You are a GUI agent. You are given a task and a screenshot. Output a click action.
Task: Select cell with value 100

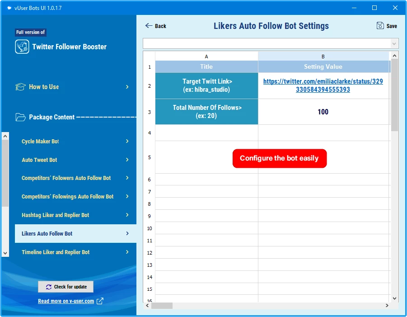323,112
